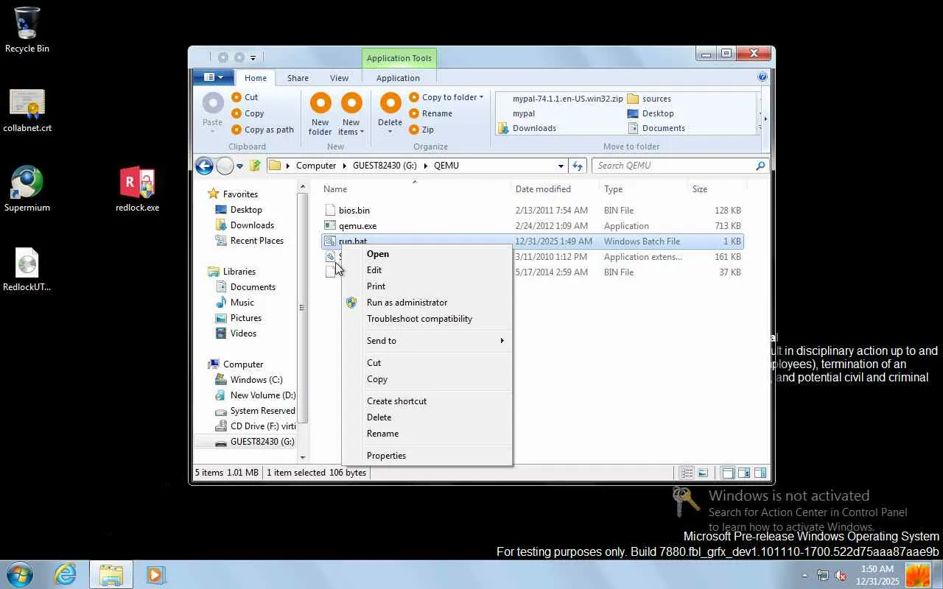943x589 pixels.
Task: Launch the Supermium browser shortcut
Action: tap(27, 189)
